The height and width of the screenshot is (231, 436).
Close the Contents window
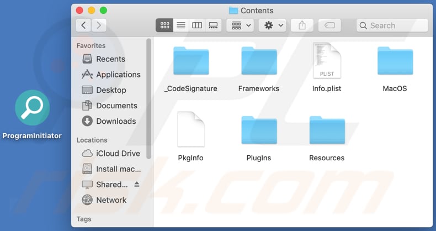[x=79, y=11]
